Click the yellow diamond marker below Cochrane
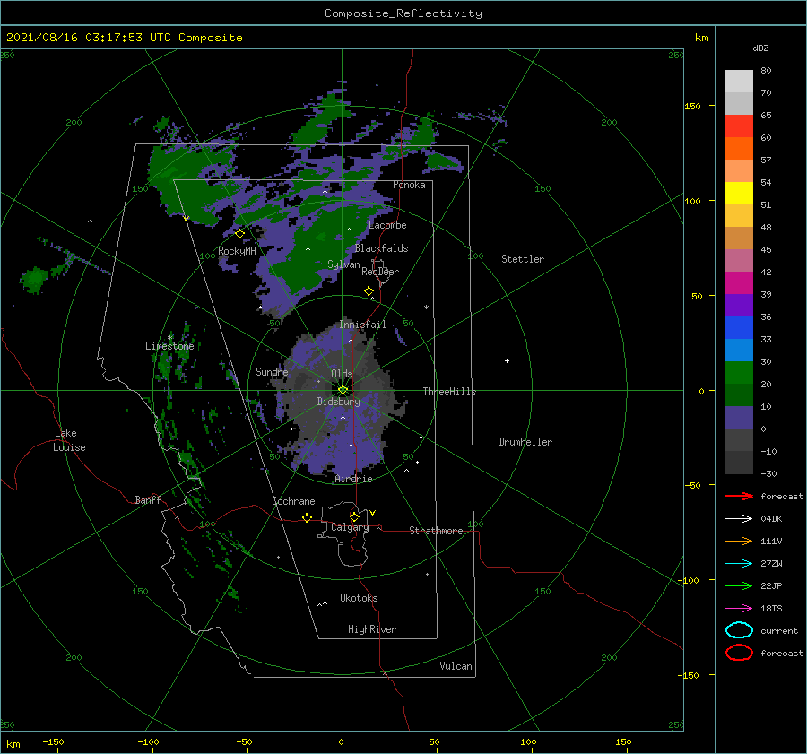The width and height of the screenshot is (807, 754). point(307,518)
